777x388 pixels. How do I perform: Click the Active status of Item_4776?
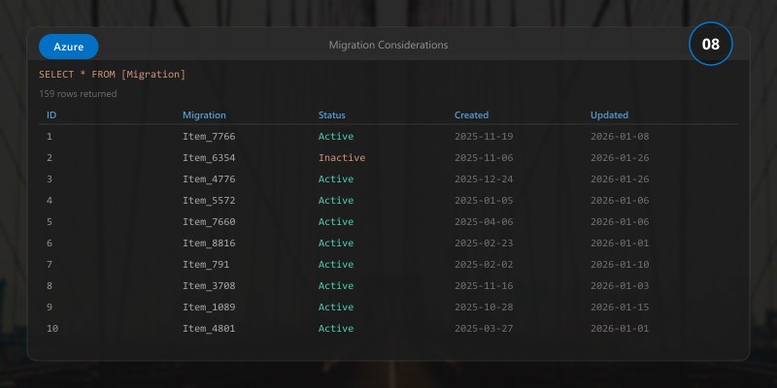[335, 179]
